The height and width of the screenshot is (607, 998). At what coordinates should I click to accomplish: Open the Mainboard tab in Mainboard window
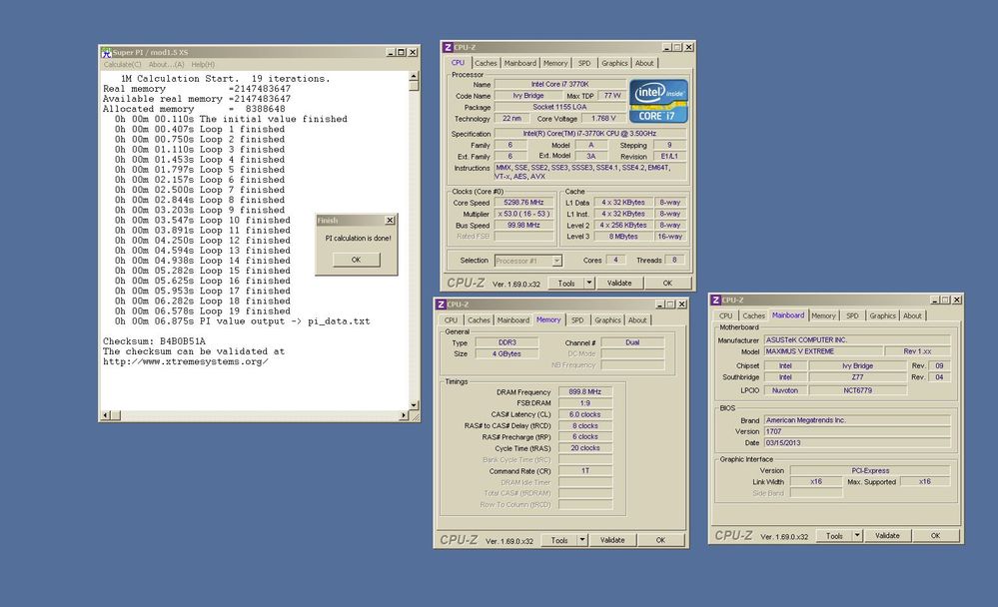pyautogui.click(x=788, y=314)
